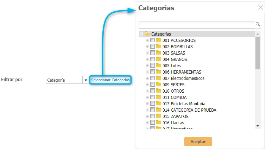Click the root Categorías folder icon
The width and height of the screenshot is (266, 150).
point(147,34)
